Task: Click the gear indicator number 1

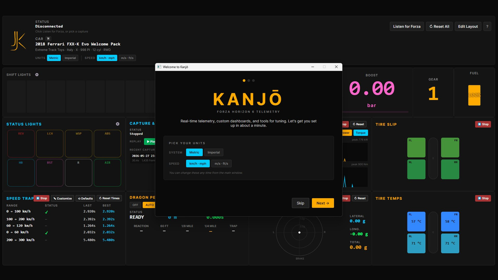Action: [x=433, y=94]
